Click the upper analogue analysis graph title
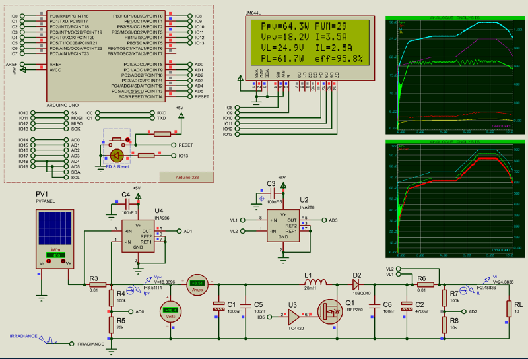The width and height of the screenshot is (528, 359). tap(455, 18)
